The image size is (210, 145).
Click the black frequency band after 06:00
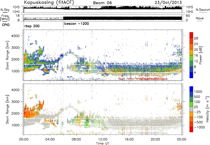pos(122,18)
